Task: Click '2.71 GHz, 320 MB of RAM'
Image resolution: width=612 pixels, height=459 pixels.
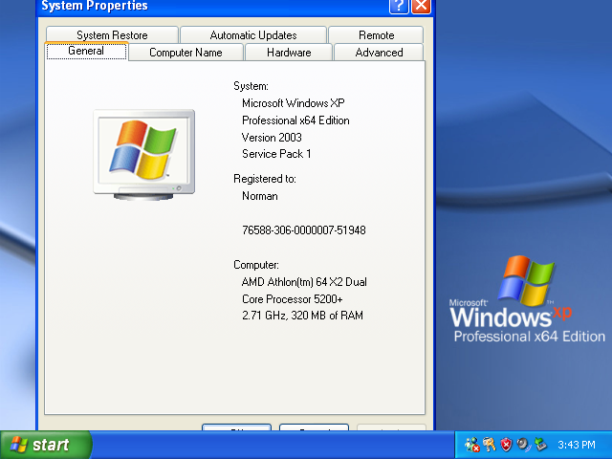Action: coord(302,316)
